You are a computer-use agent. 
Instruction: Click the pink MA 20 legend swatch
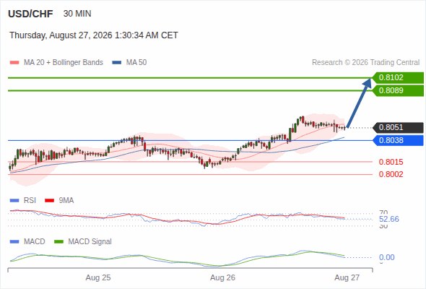14,63
